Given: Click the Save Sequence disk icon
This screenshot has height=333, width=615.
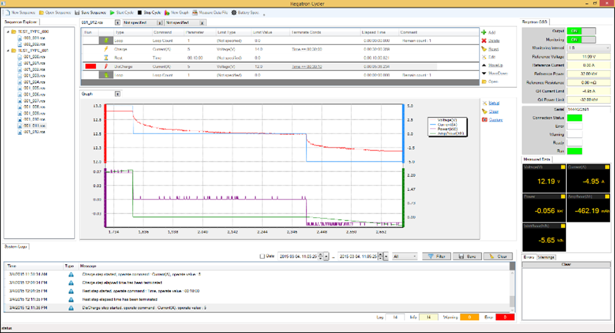Looking at the screenshot, I should [77, 12].
